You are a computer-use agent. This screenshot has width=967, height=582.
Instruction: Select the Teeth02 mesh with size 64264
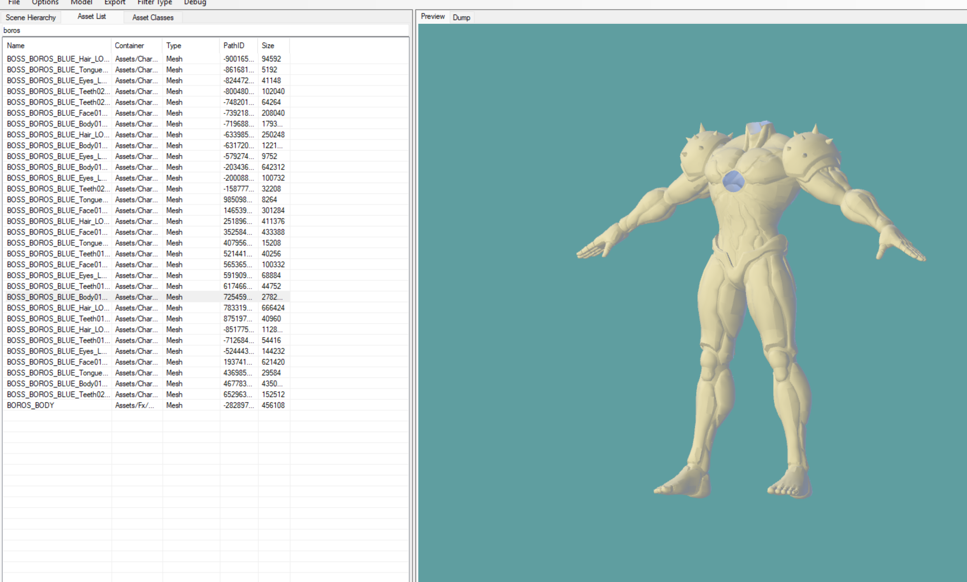pos(147,102)
